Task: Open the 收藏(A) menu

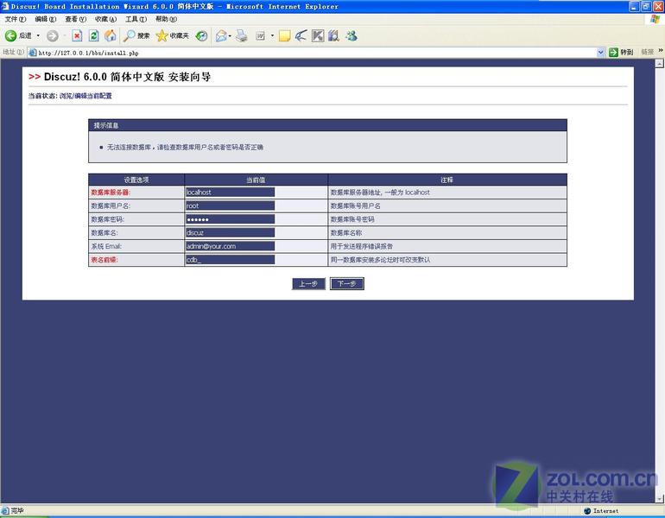Action: click(x=105, y=19)
